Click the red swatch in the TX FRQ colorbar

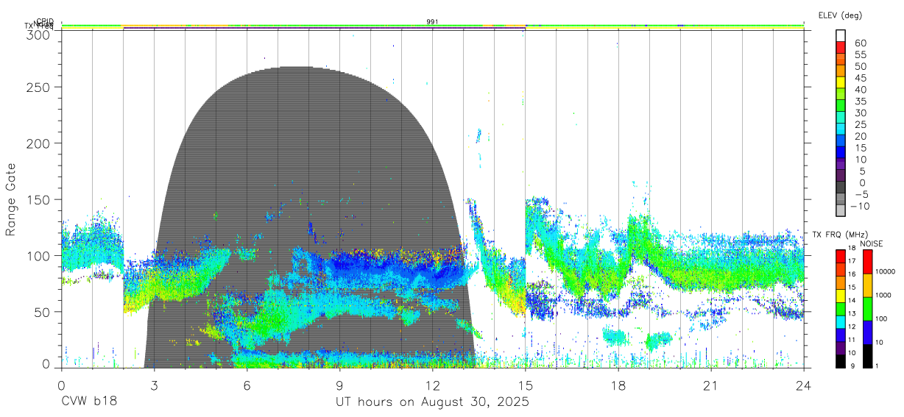840,256
